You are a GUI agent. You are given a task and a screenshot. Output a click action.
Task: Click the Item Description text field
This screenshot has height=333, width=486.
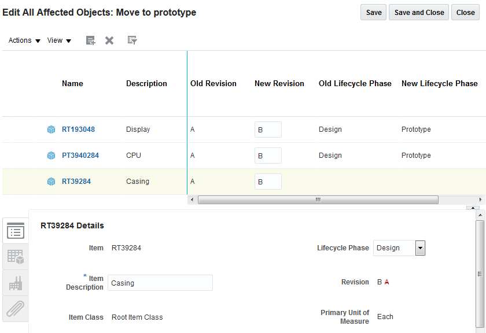pos(160,283)
